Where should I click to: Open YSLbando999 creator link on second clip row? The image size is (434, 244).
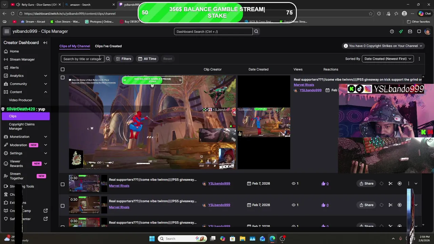[219, 205]
